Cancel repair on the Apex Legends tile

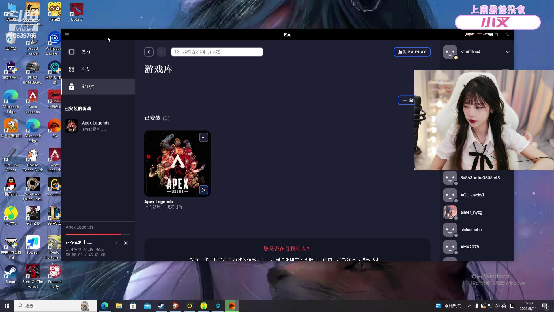(x=204, y=190)
